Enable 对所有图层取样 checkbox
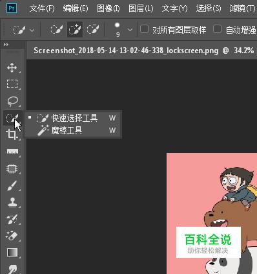 144,29
